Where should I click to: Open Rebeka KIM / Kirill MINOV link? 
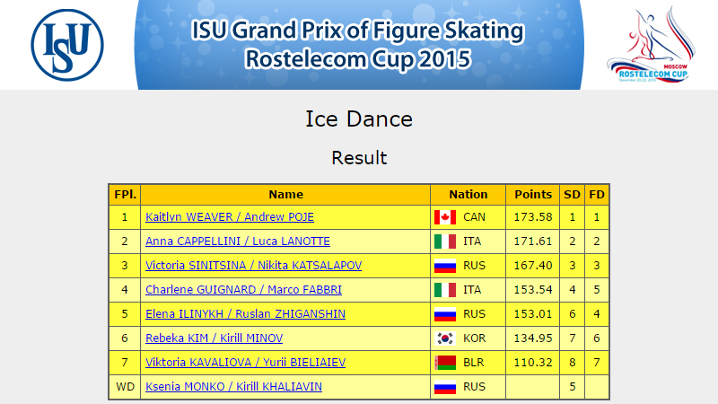[214, 338]
